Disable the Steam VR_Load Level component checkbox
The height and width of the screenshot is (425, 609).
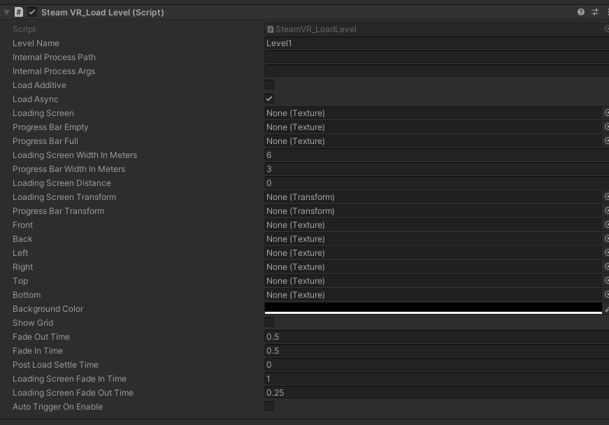click(x=32, y=12)
